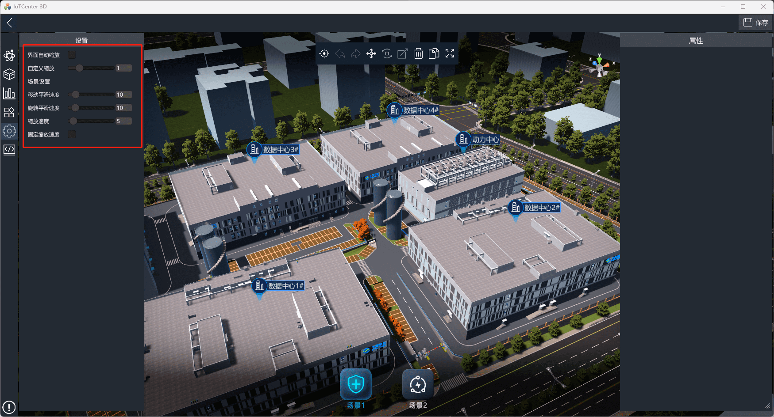This screenshot has width=774, height=417.
Task: Open the bar chart panel in sidebar
Action: pos(9,93)
